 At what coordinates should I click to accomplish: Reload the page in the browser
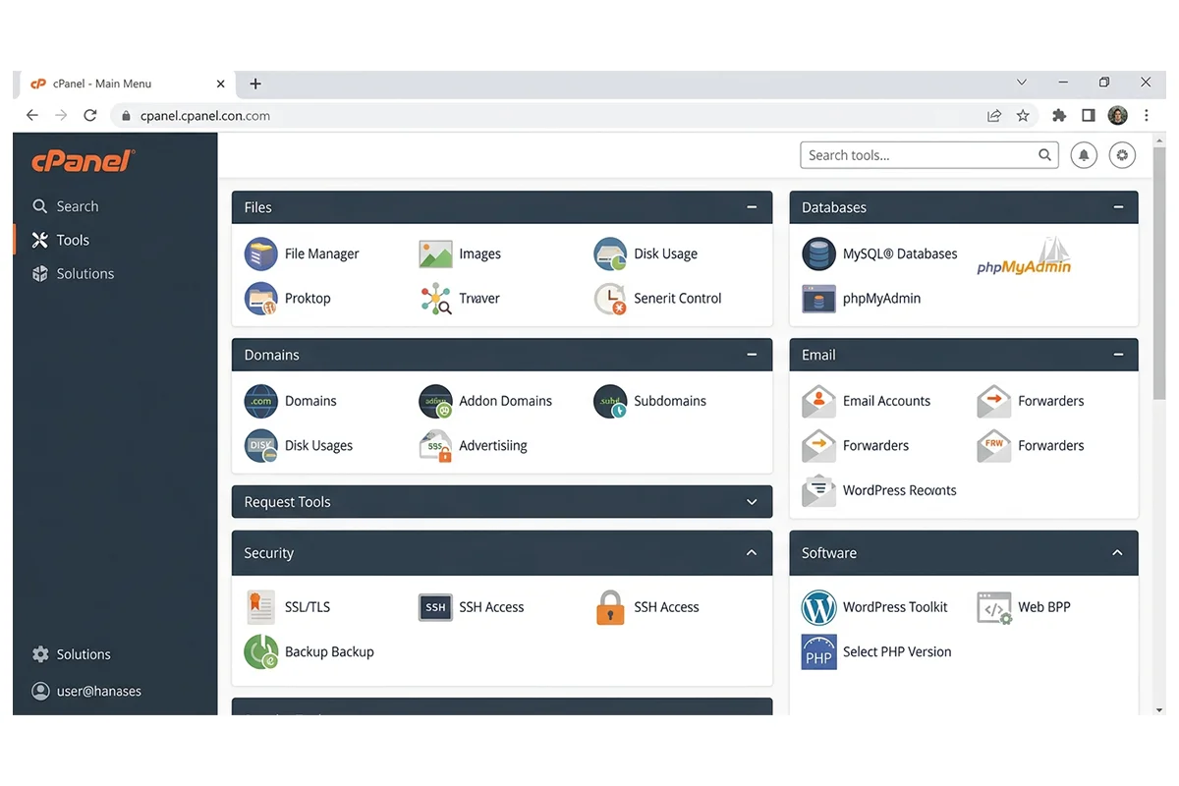coord(90,115)
